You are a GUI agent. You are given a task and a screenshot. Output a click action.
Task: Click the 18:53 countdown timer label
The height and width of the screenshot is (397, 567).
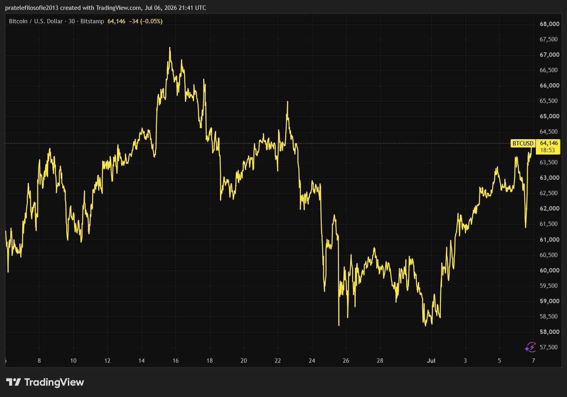547,150
